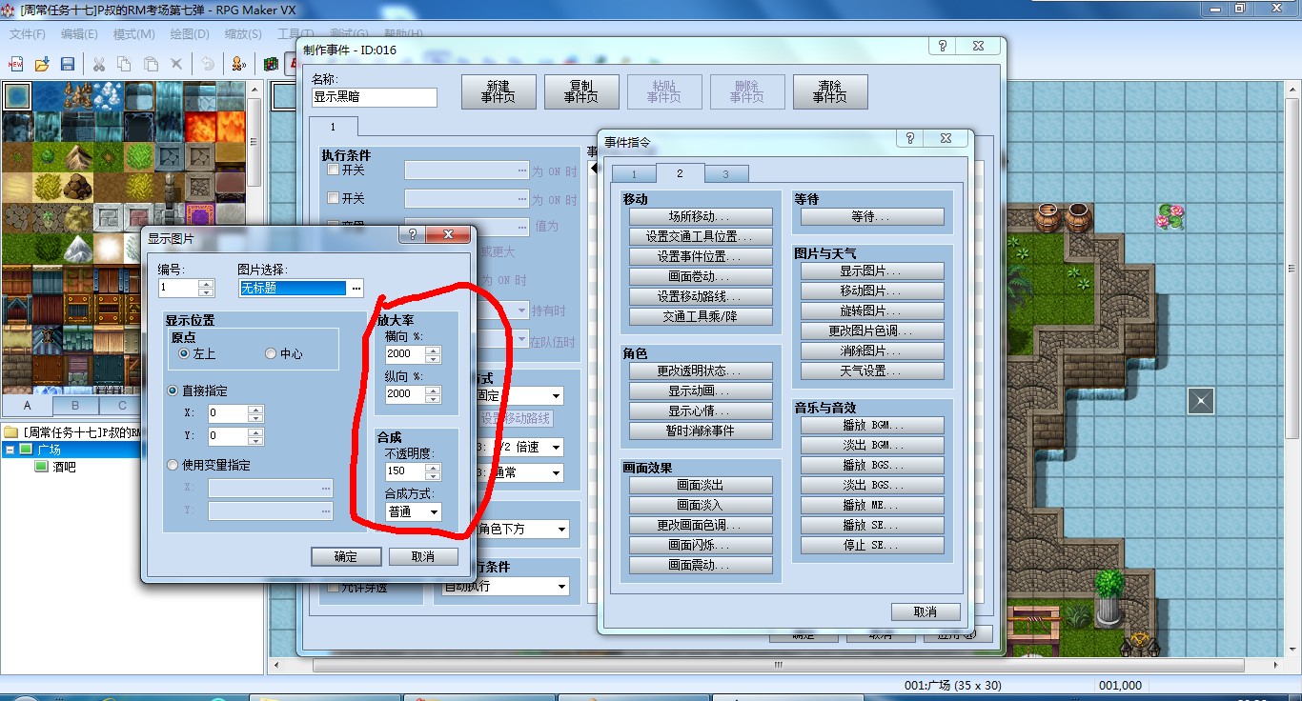Image resolution: width=1302 pixels, height=701 pixels.
Task: Enable the second 开关 condition checkbox
Action: pos(333,198)
